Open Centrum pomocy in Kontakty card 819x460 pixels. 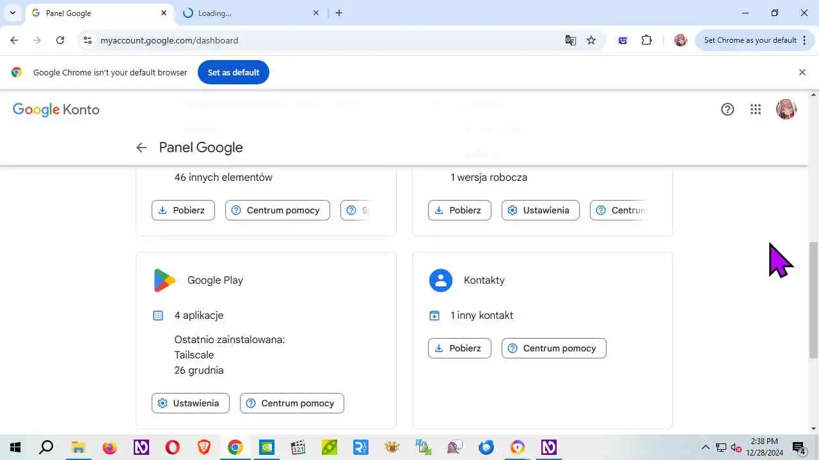tap(554, 348)
